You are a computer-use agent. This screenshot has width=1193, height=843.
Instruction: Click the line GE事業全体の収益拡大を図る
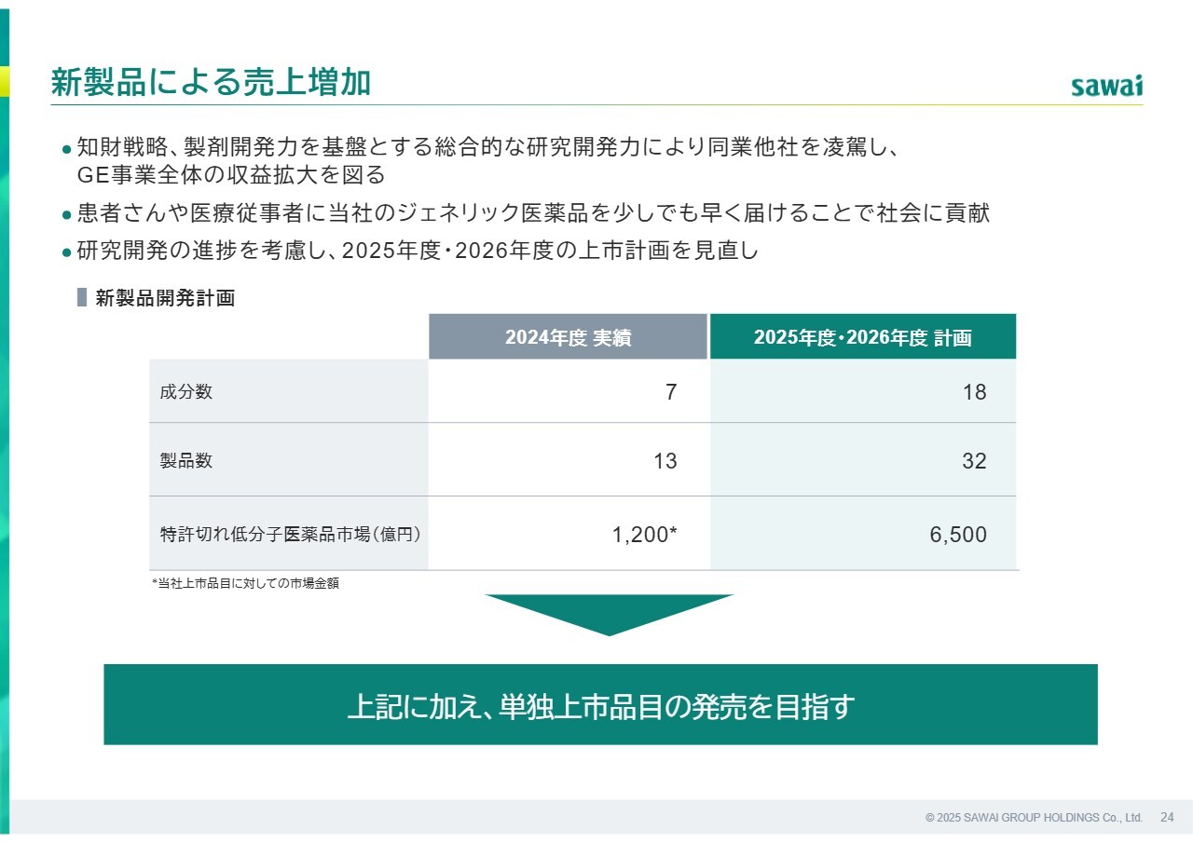tap(230, 174)
